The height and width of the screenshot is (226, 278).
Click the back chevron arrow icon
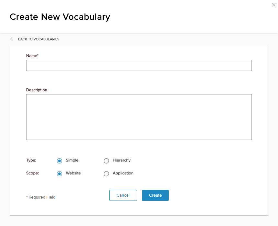[11, 39]
